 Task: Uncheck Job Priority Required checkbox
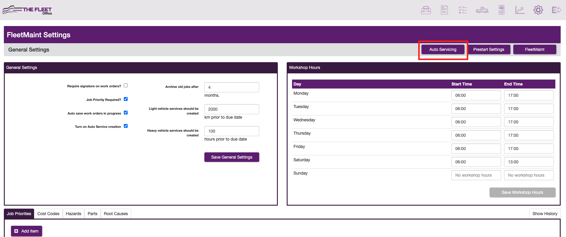point(126,99)
